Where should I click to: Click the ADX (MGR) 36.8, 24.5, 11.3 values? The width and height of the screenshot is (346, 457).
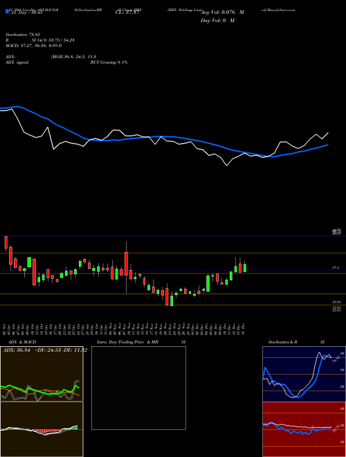tap(73, 57)
